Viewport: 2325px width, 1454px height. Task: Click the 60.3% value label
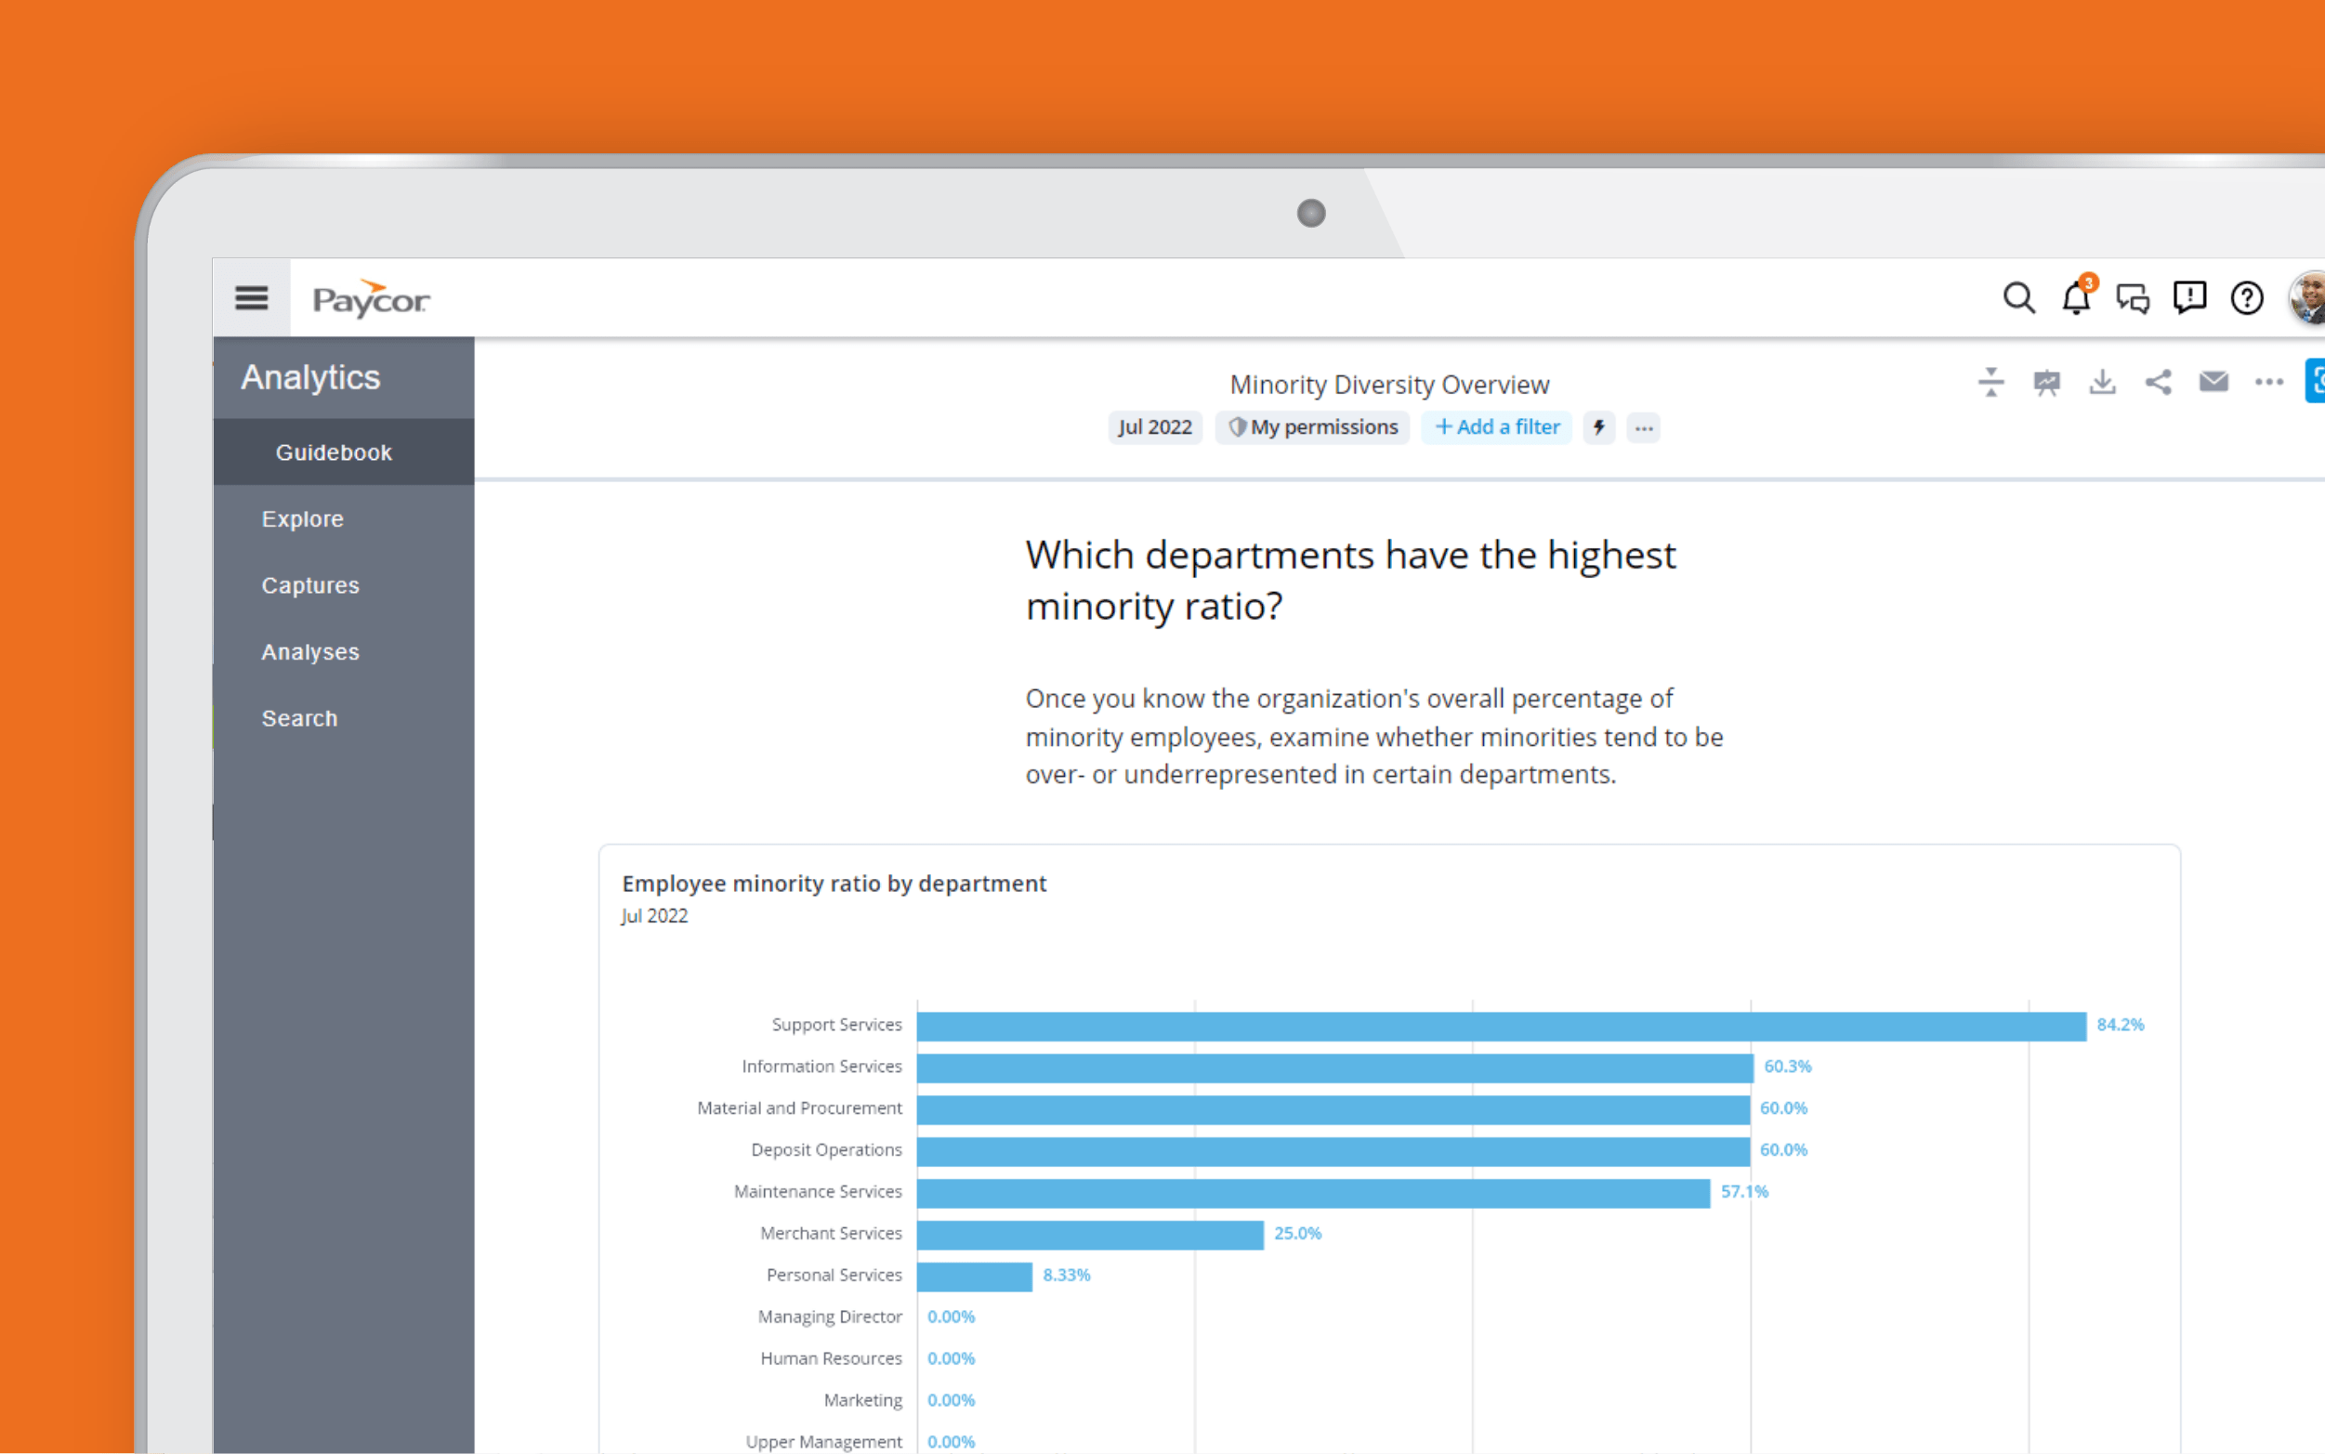point(1788,1067)
